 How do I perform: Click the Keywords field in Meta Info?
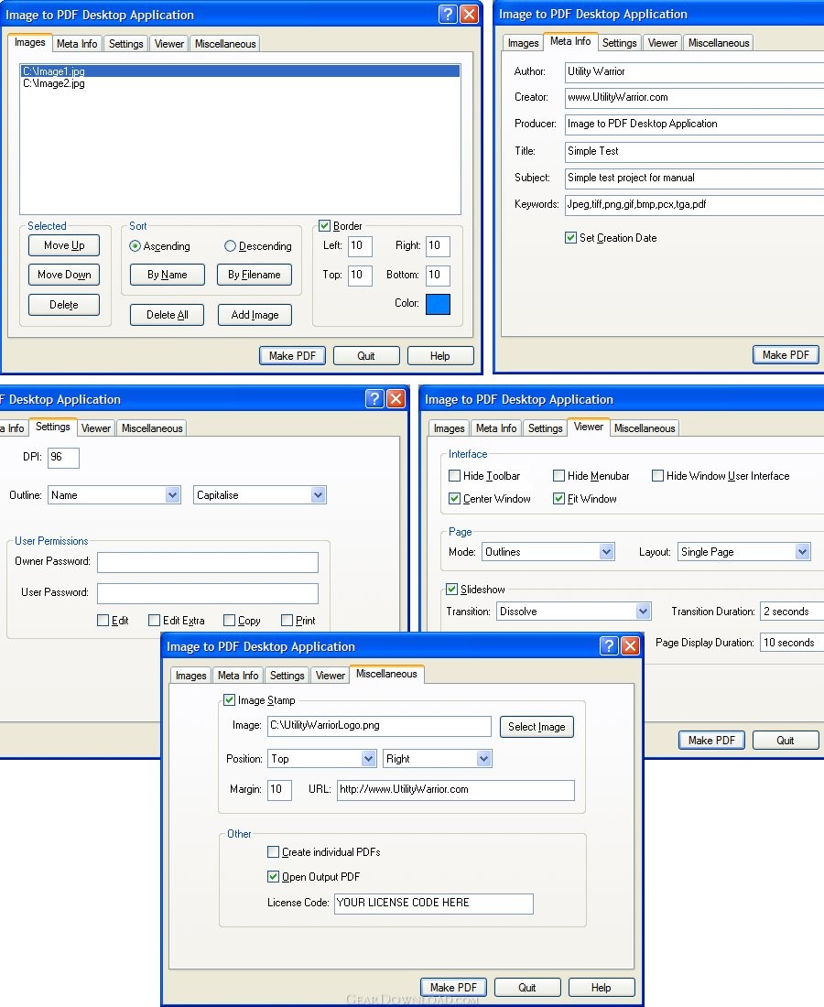(694, 205)
